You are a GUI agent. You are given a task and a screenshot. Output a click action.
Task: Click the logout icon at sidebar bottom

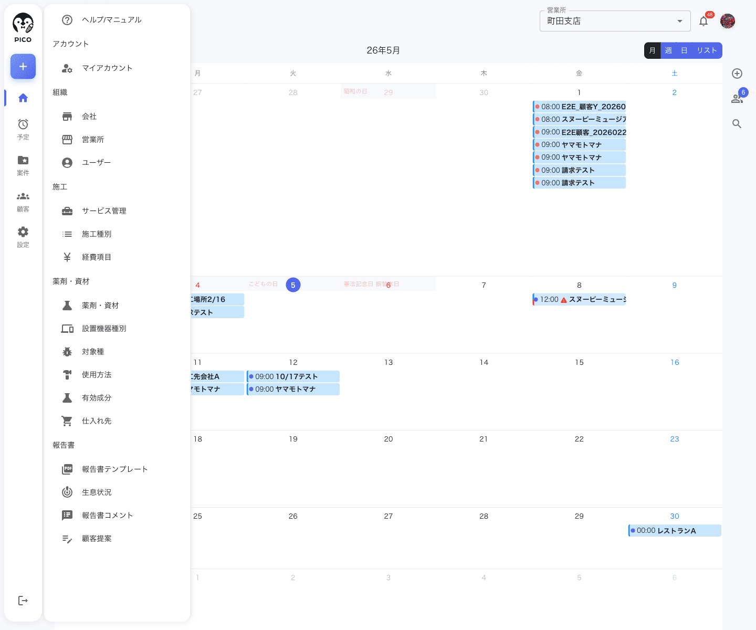pos(23,601)
